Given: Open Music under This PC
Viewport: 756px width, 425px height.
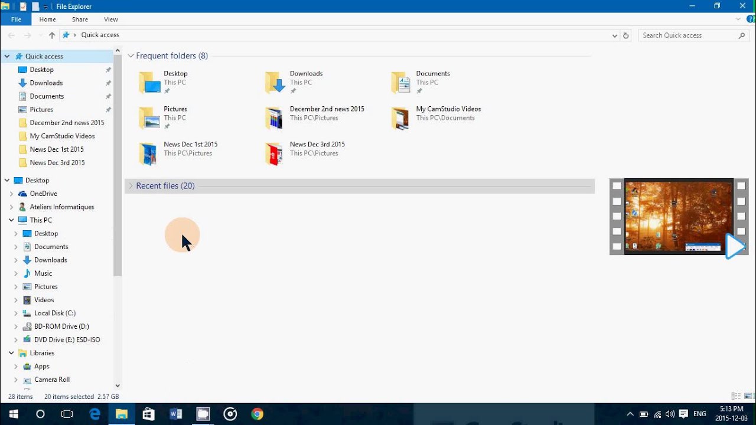Looking at the screenshot, I should point(43,273).
